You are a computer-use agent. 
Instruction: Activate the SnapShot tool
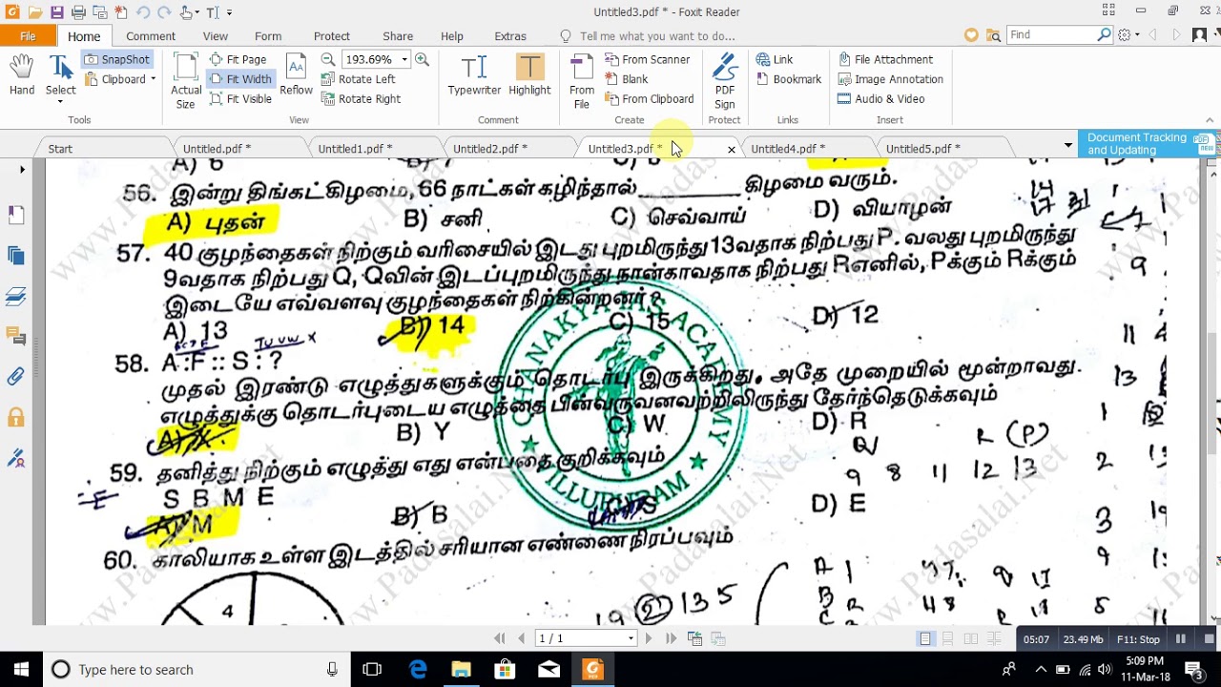[116, 59]
